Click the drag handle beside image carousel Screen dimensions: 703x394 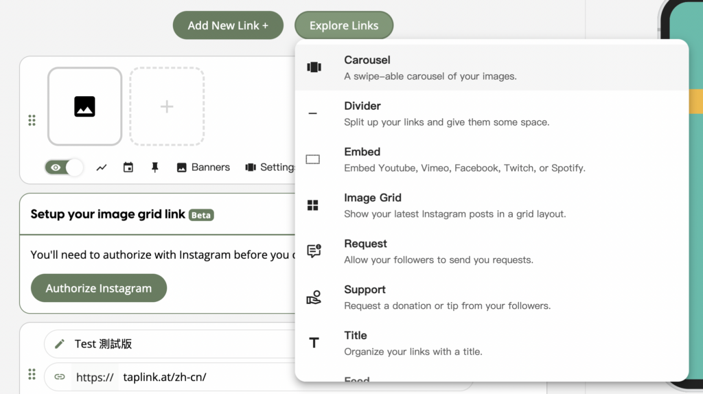[32, 121]
